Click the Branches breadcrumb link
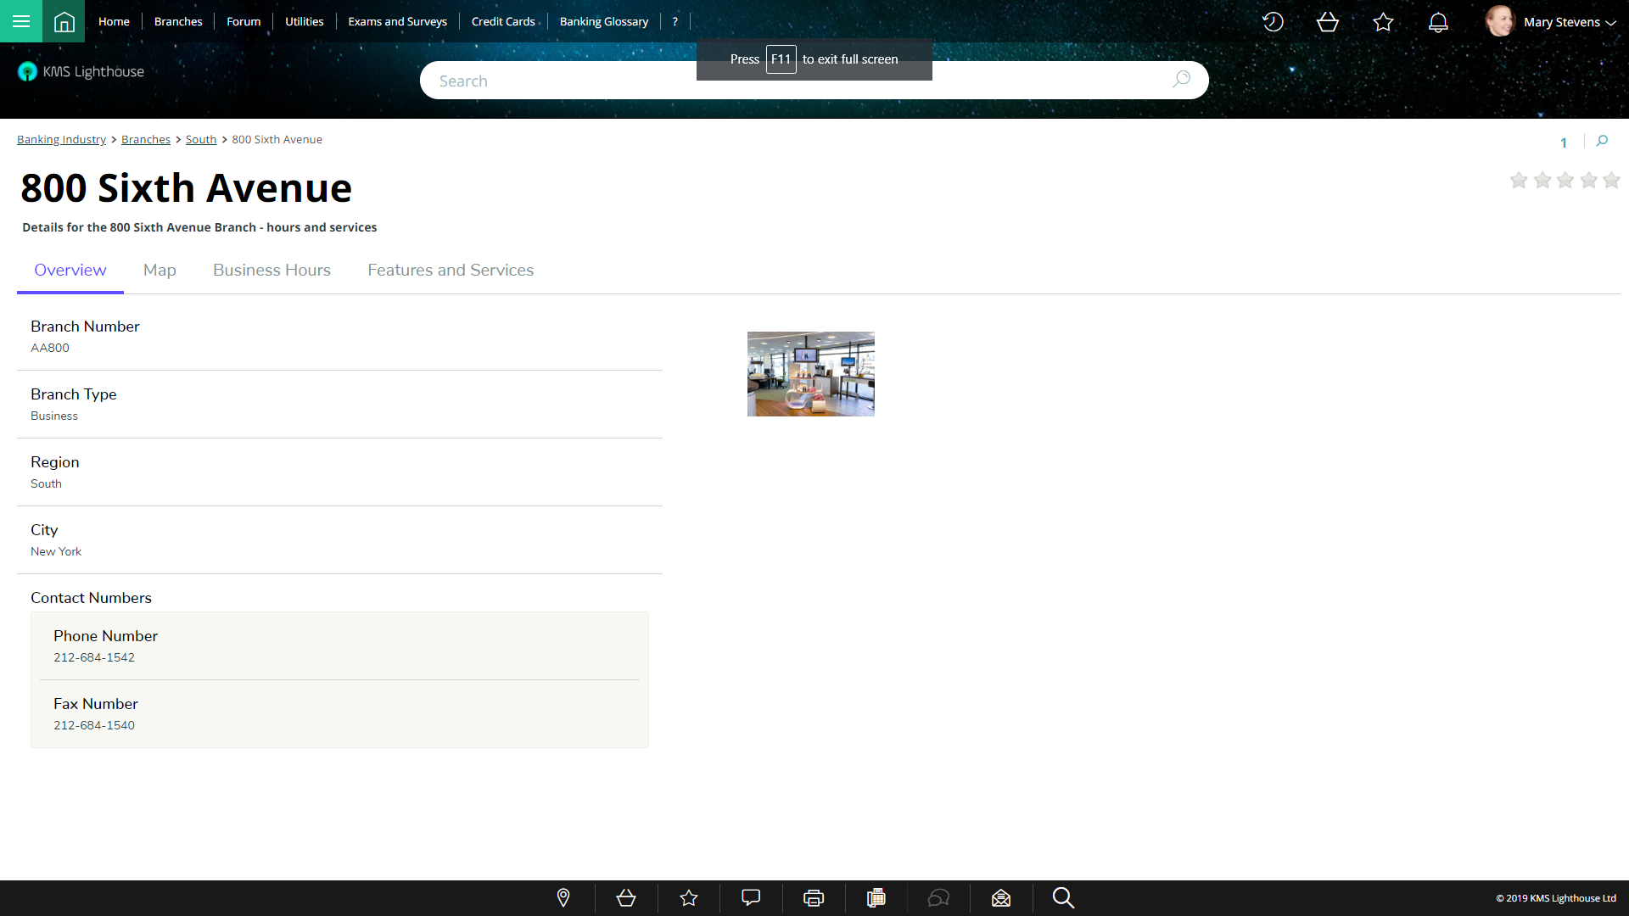Screen dimensions: 1629x916 coord(146,139)
